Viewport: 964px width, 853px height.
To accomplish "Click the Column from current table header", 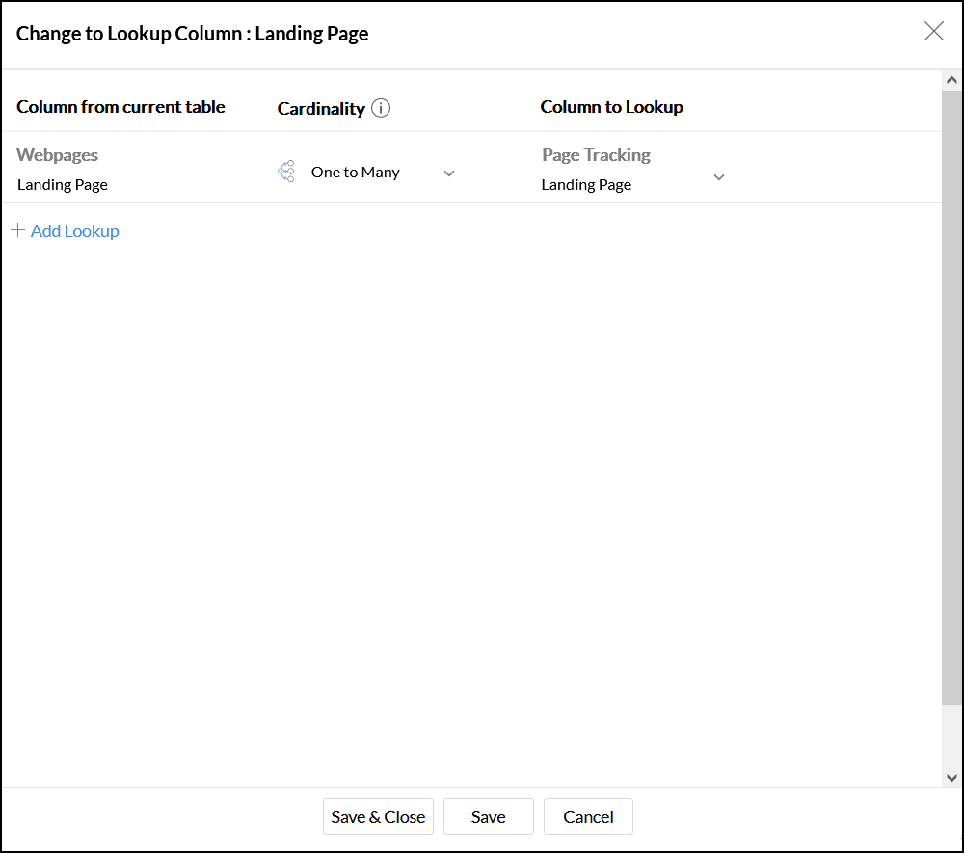I will click(120, 107).
